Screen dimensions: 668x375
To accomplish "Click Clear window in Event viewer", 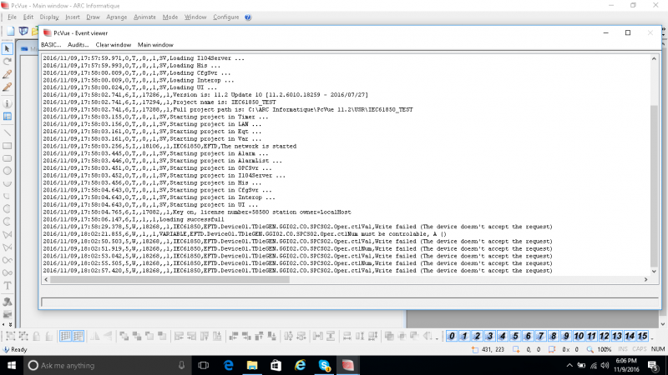I will (x=113, y=45).
